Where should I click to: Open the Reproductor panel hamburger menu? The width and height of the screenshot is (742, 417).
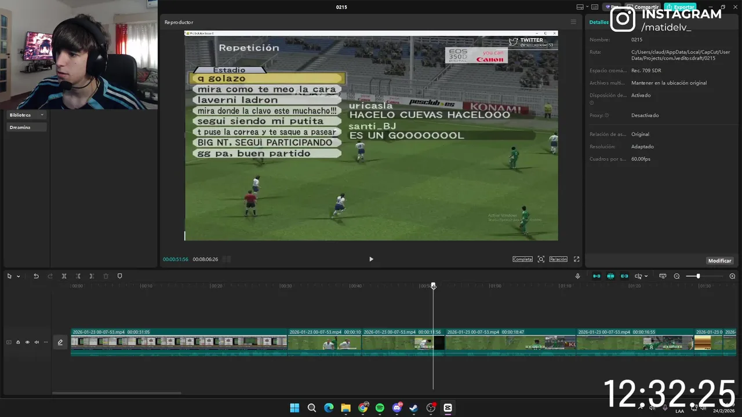[x=573, y=22]
